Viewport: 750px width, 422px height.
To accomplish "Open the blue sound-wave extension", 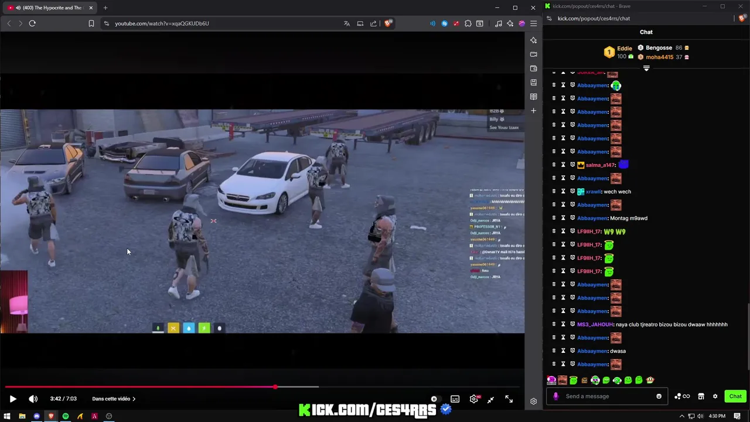I will pos(432,23).
